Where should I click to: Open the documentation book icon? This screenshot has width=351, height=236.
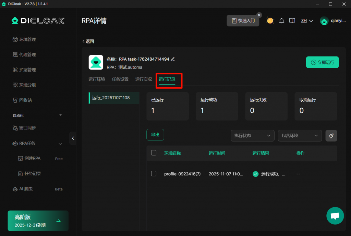[x=292, y=21]
